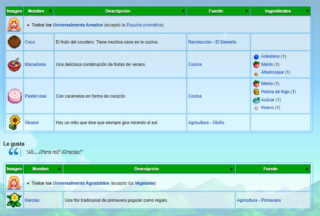This screenshot has width=320, height=216.
Task: Click the Melón icon in Macedonia ingredients
Action: click(256, 65)
